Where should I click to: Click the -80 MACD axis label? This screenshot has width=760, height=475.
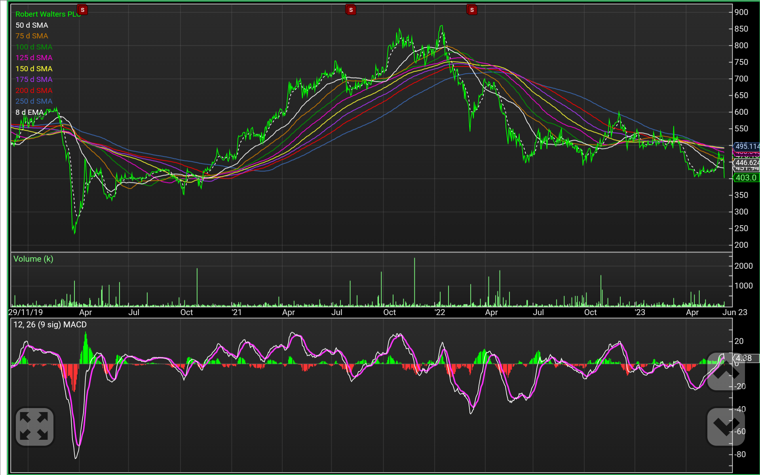[740, 454]
